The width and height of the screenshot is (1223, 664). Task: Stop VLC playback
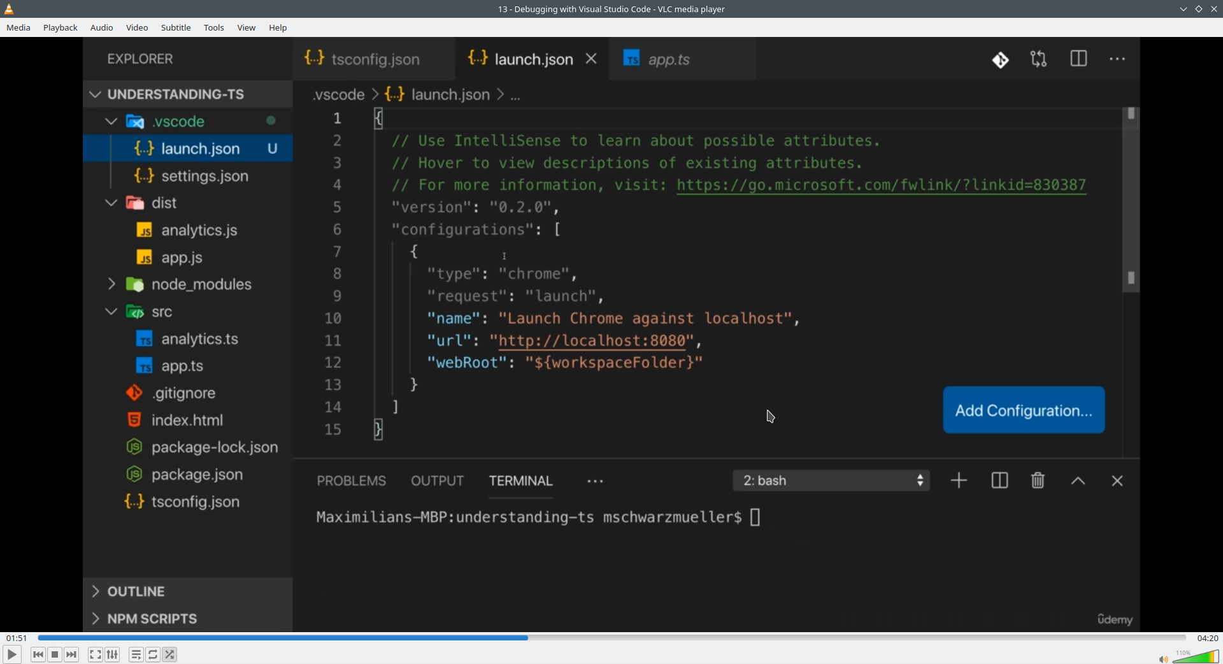[55, 654]
